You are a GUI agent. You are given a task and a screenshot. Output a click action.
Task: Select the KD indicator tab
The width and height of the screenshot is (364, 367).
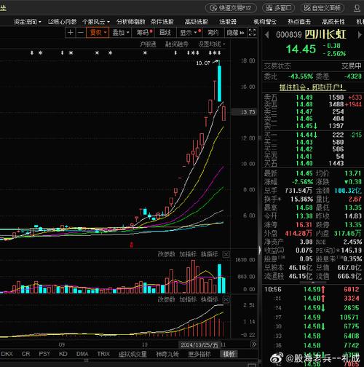tap(63, 354)
